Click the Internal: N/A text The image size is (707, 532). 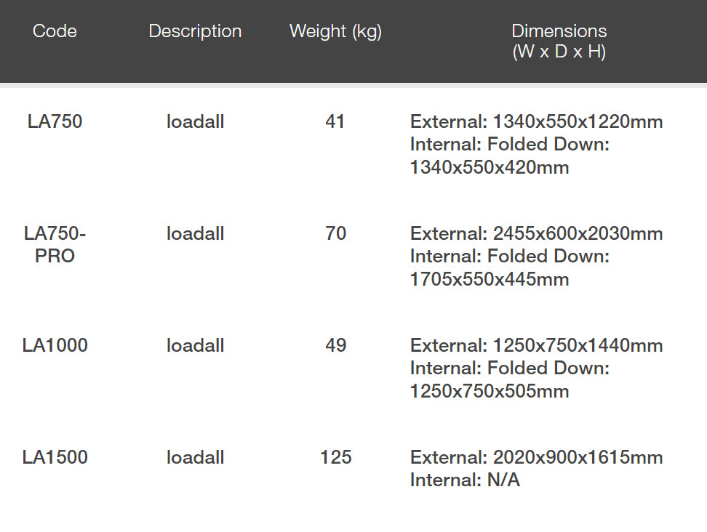click(465, 480)
